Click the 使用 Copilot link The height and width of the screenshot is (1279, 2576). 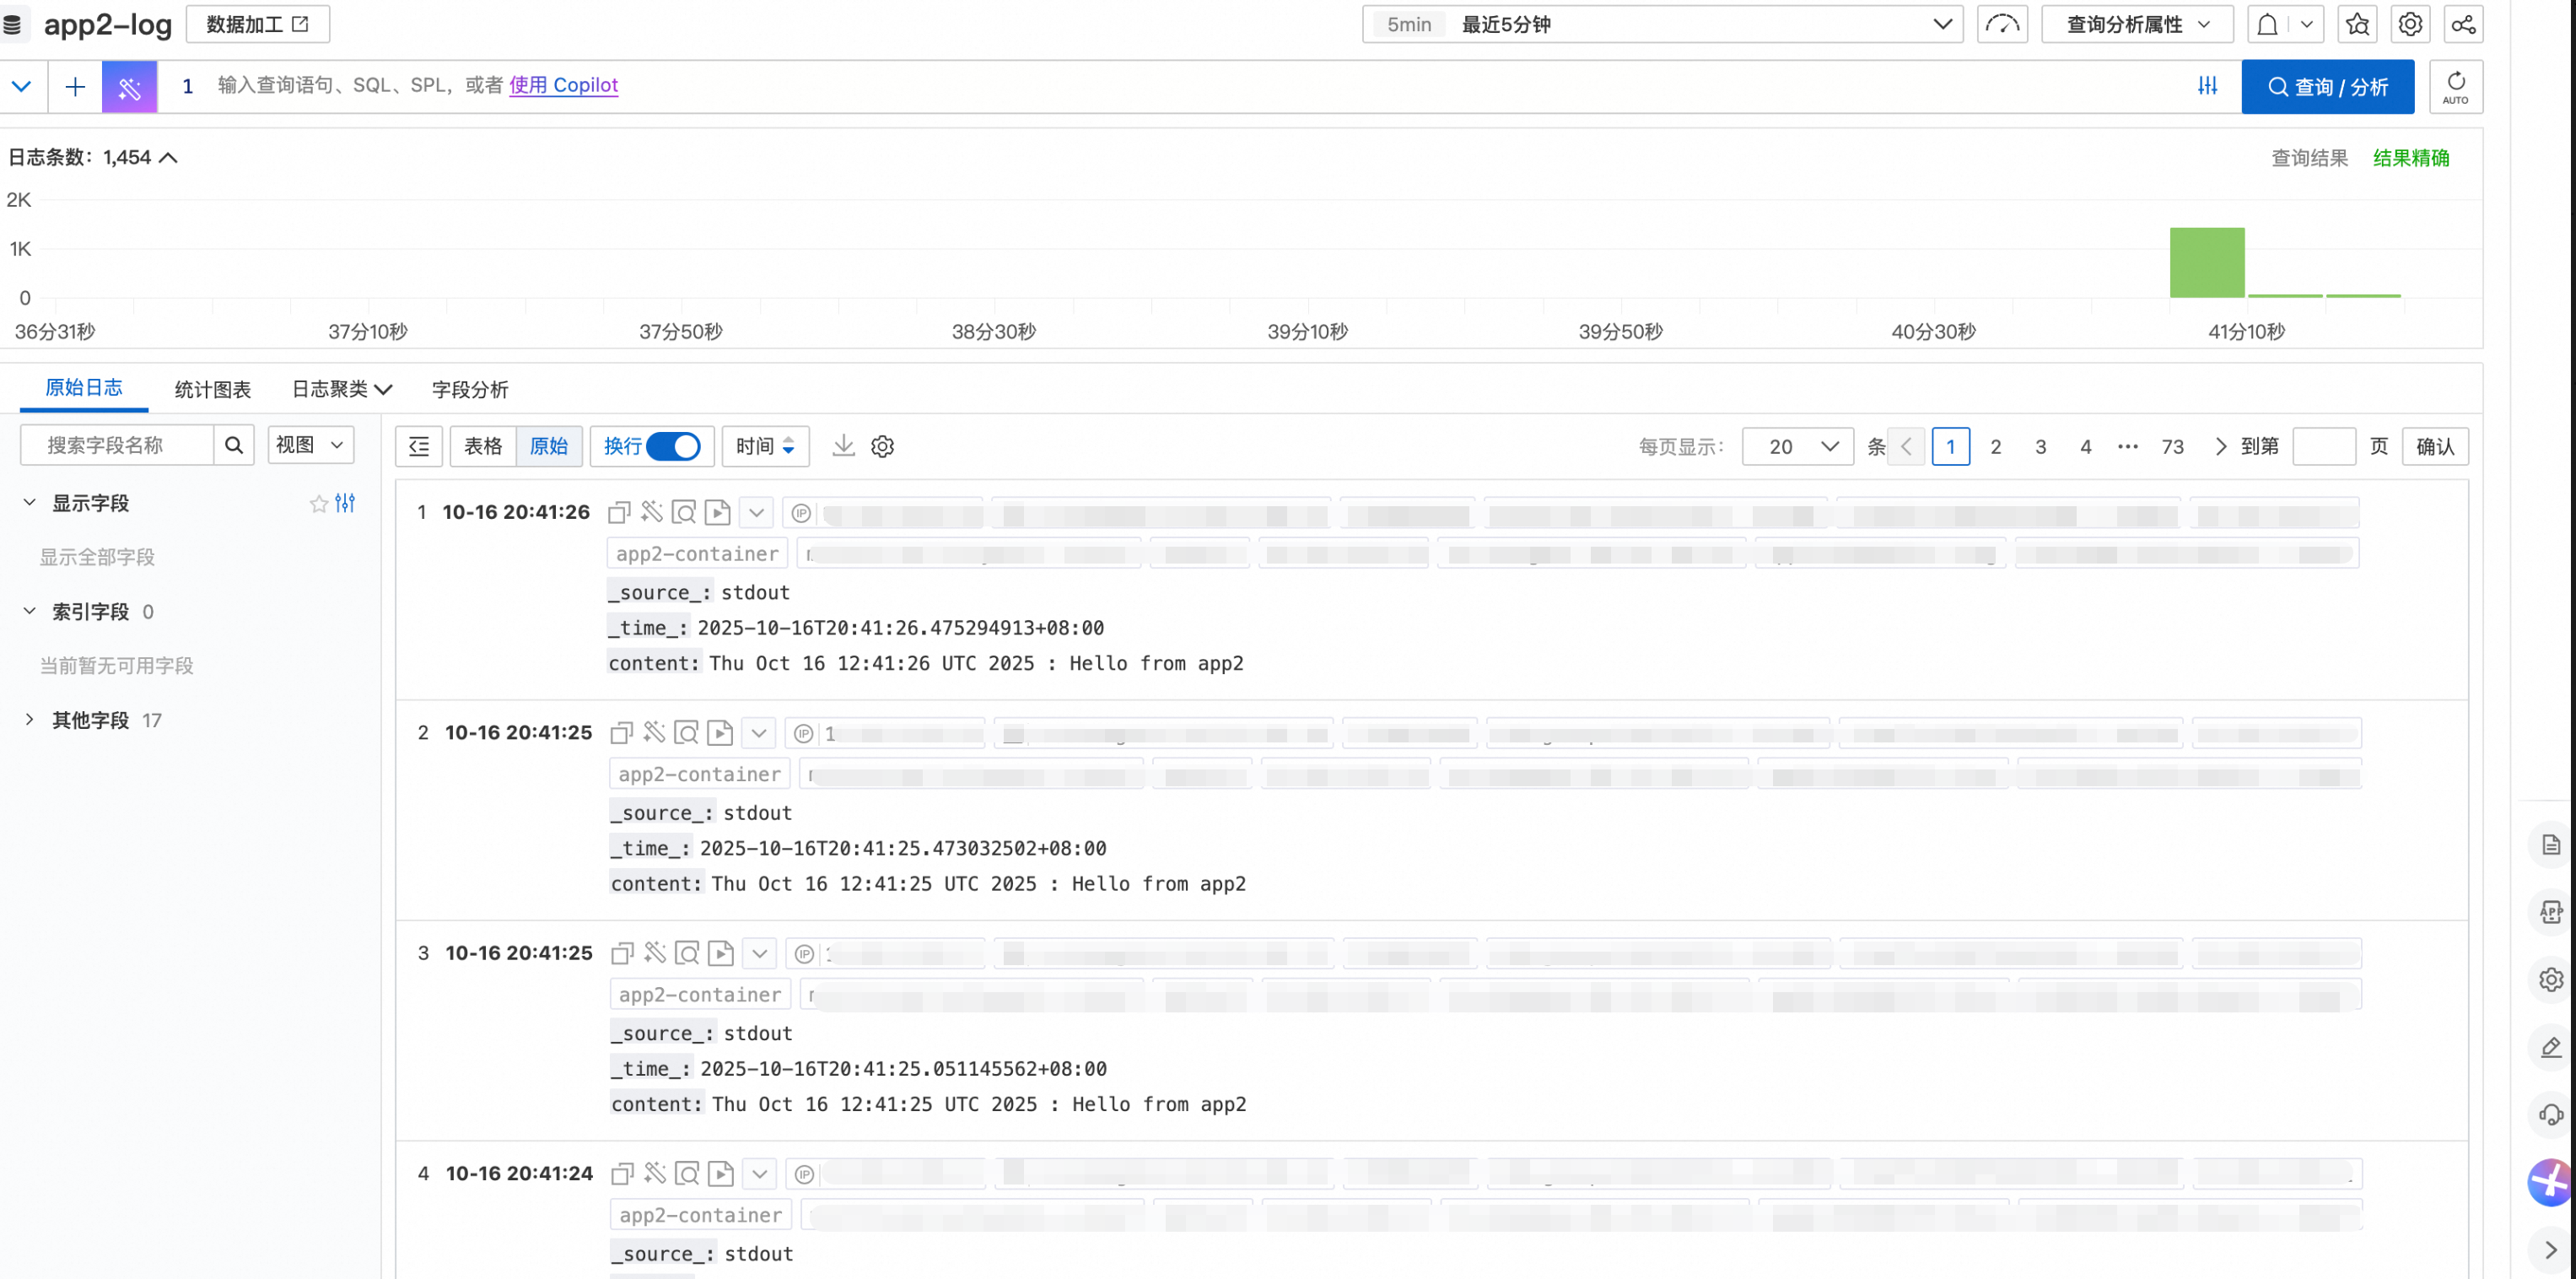(563, 85)
